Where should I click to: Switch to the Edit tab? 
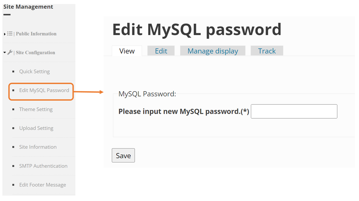tap(161, 51)
